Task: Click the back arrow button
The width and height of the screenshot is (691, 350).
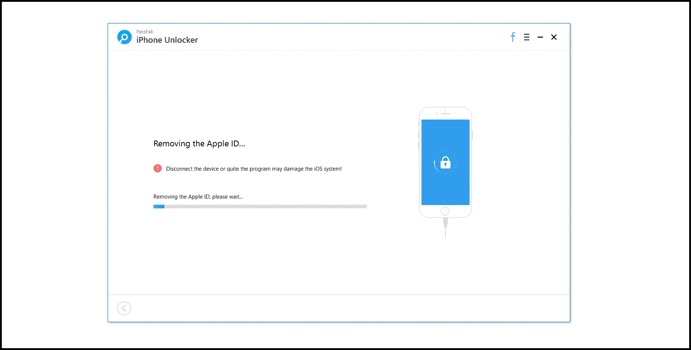Action: point(124,308)
